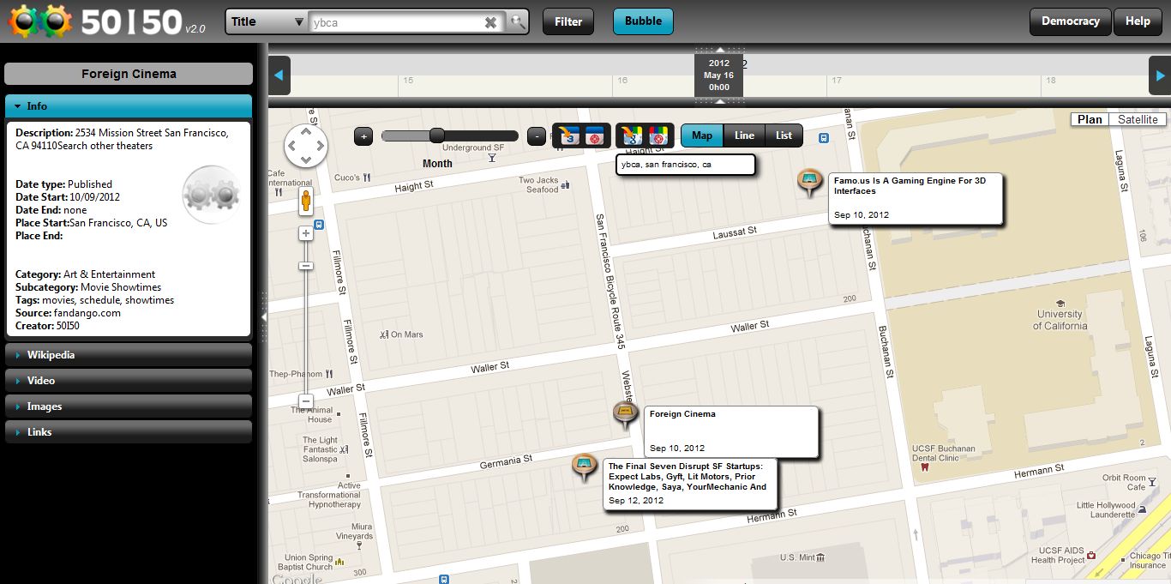
Task: Pan map right with navigation control
Action: tap(320, 147)
